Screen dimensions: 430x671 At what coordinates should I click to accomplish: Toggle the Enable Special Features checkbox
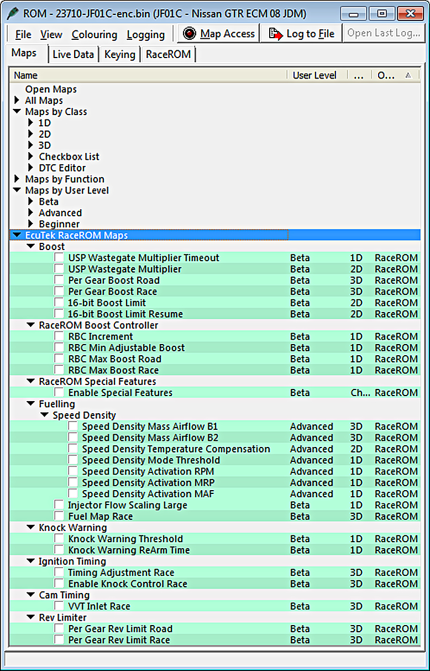click(59, 393)
